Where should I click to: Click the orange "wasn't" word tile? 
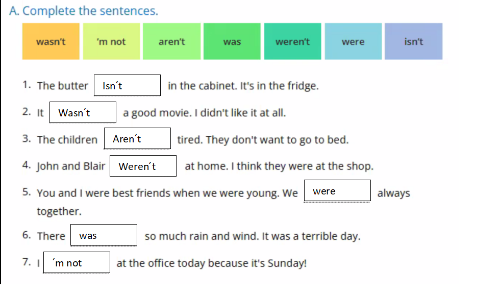(51, 42)
